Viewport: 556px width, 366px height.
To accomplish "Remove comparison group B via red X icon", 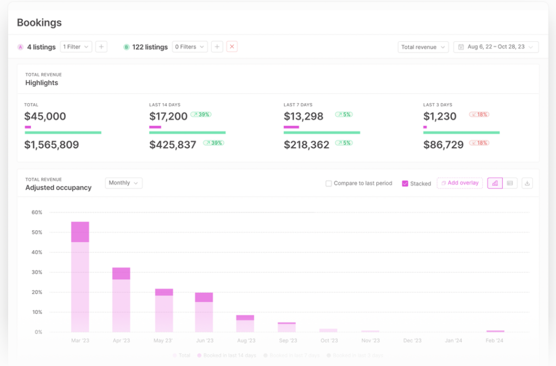I will click(x=232, y=47).
